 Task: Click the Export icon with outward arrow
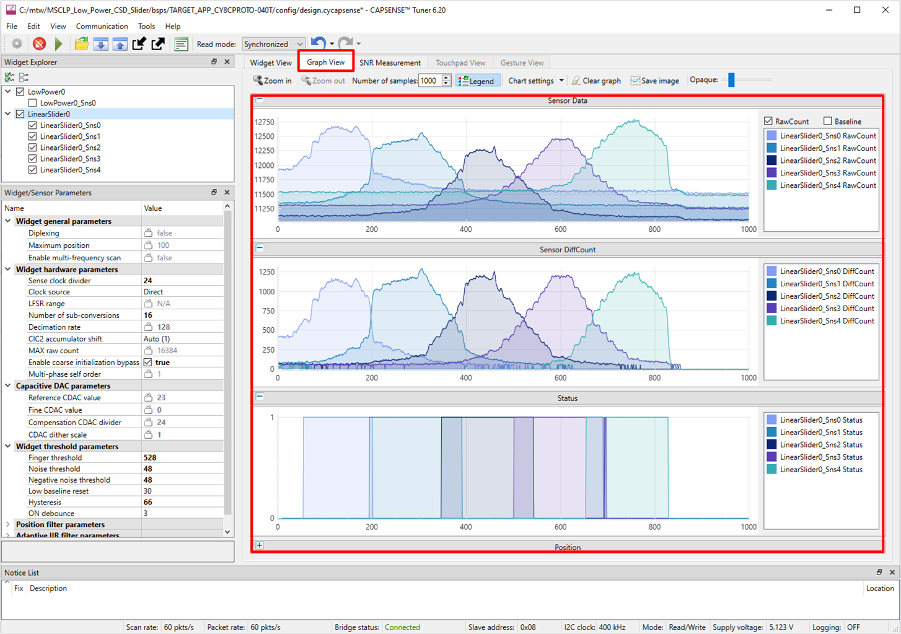point(158,44)
